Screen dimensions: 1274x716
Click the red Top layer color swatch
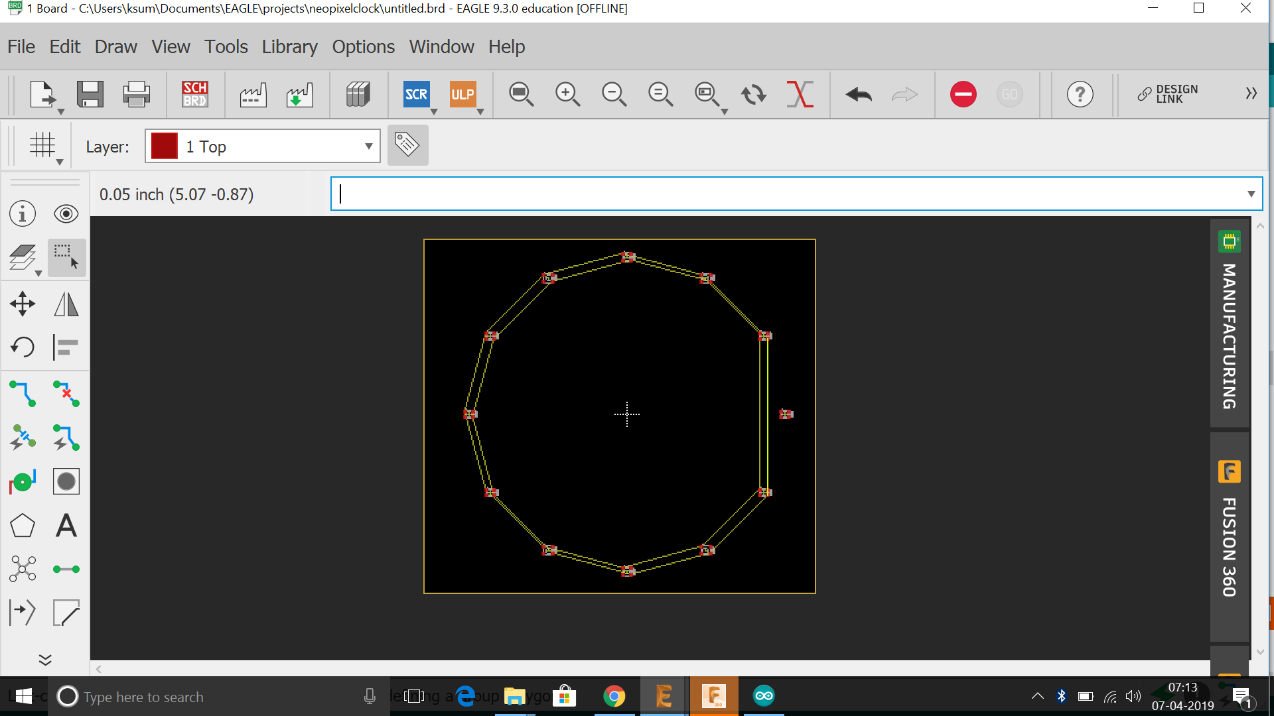click(x=164, y=146)
